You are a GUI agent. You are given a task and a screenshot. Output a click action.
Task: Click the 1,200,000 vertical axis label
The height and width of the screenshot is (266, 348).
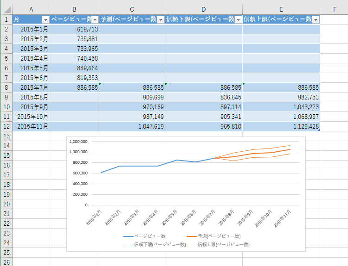click(x=78, y=142)
